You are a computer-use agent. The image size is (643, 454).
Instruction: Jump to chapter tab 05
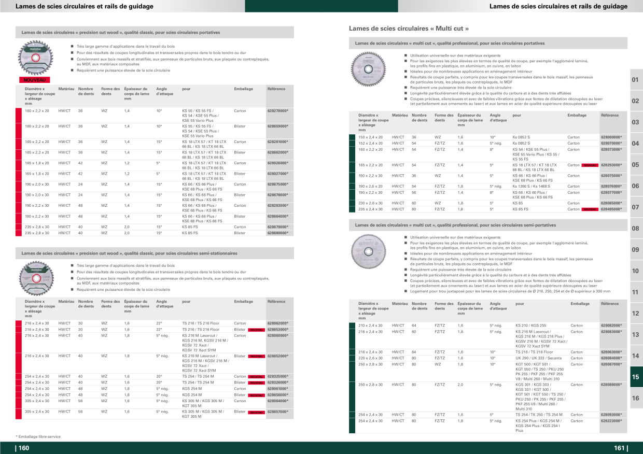(636, 165)
